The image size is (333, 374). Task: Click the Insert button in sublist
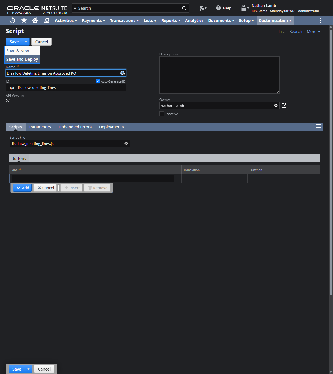(x=72, y=188)
